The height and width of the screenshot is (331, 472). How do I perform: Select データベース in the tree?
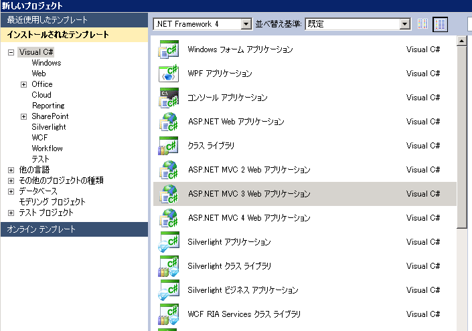[x=38, y=191]
